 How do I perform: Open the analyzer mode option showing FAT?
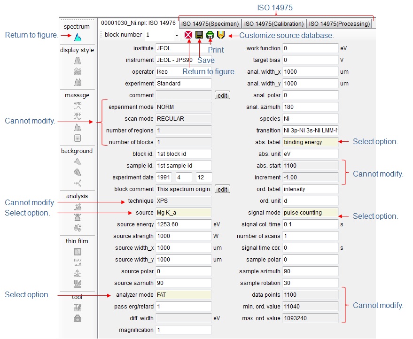[x=183, y=295]
